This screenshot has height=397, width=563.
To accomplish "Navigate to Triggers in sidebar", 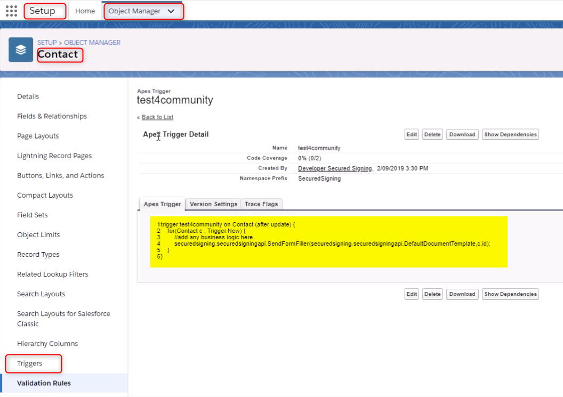I will (x=29, y=363).
